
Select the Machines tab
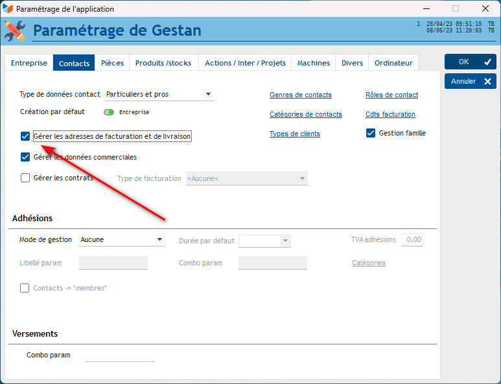pyautogui.click(x=314, y=63)
